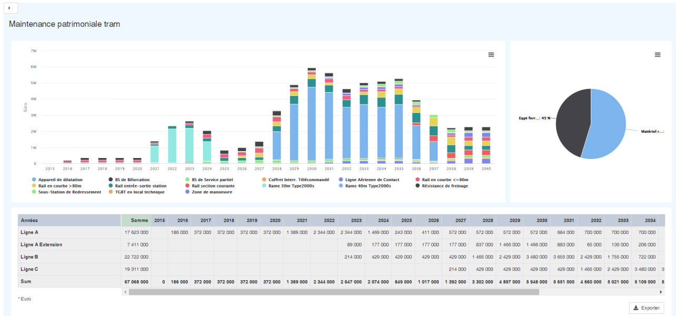This screenshot has height=316, width=676.
Task: Click the Somme column header
Action: (x=136, y=220)
